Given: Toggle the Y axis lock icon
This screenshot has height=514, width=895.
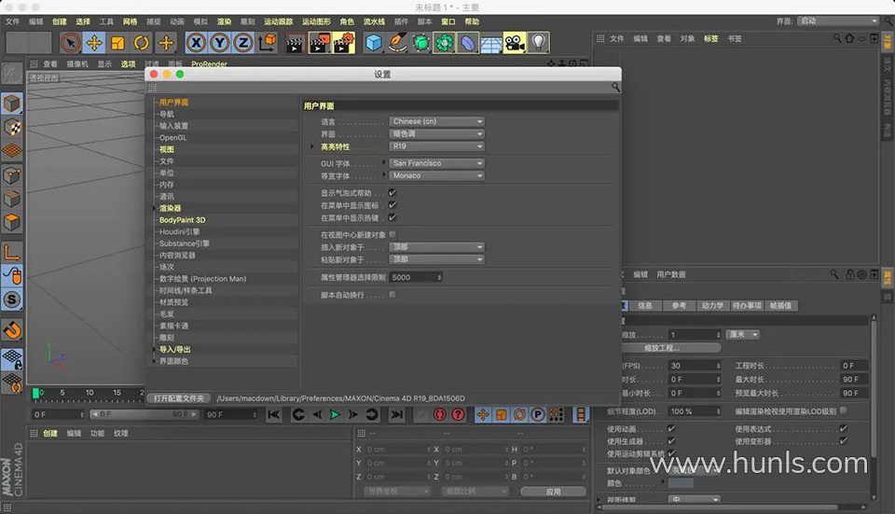Looking at the screenshot, I should (220, 42).
